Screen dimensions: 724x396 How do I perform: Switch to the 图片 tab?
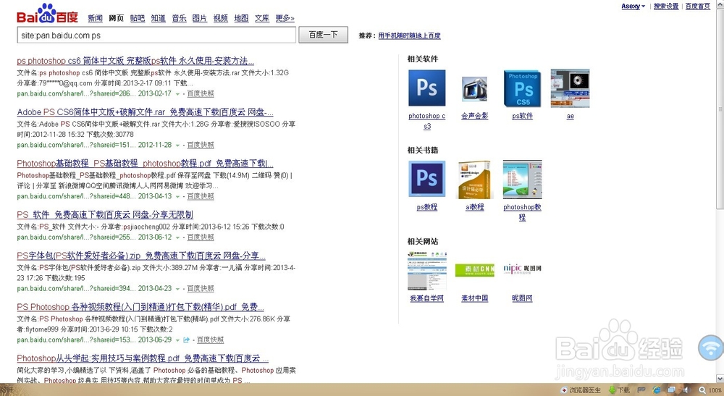click(x=200, y=18)
